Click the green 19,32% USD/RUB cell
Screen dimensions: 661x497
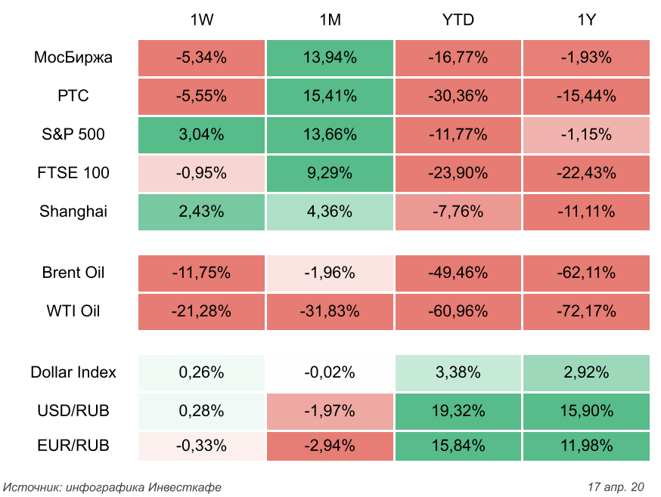(x=458, y=411)
